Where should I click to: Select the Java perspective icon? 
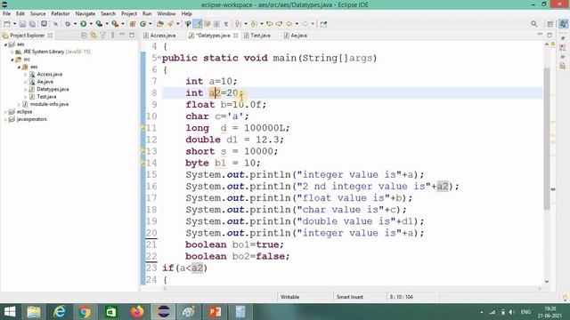point(563,24)
